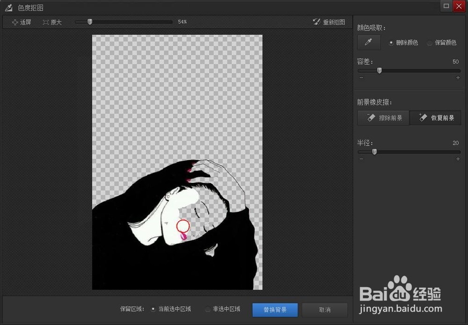Screen dimensions: 468x325
Task: Maximize the 色度抠图 window
Action: tap(446, 6)
